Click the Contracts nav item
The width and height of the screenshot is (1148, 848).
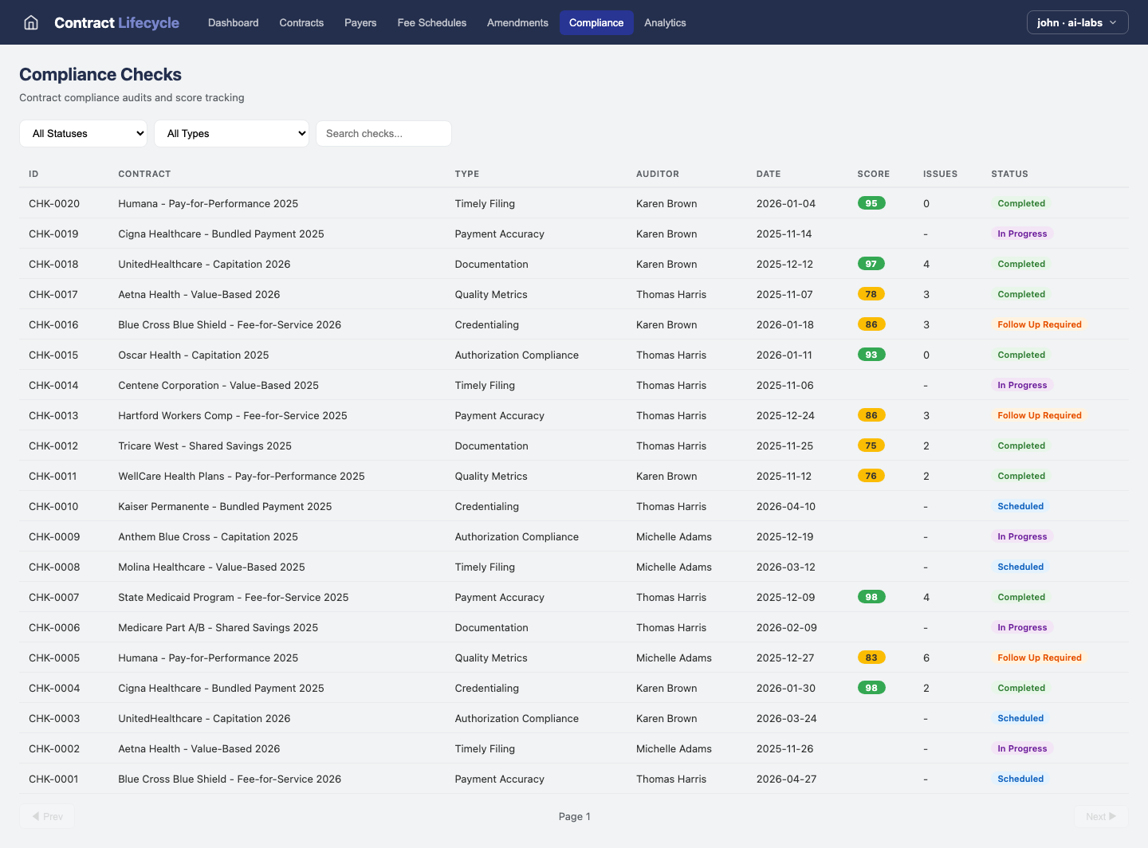(x=301, y=22)
